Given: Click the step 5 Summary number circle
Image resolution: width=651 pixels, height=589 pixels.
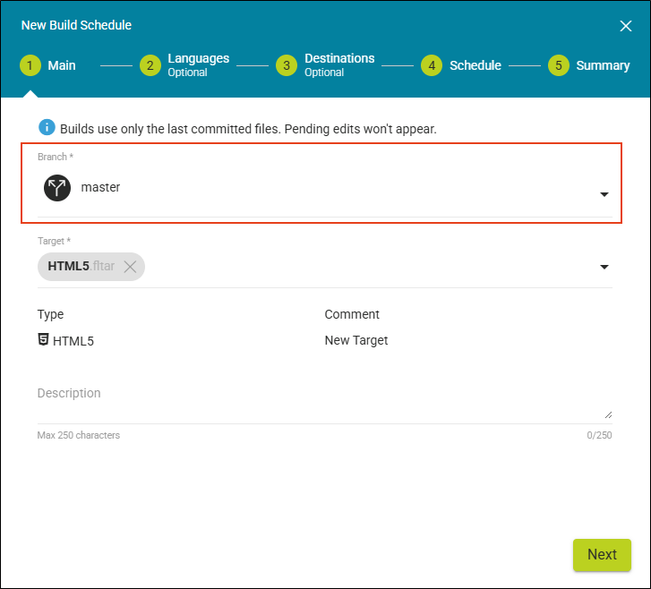Looking at the screenshot, I should click(x=559, y=65).
